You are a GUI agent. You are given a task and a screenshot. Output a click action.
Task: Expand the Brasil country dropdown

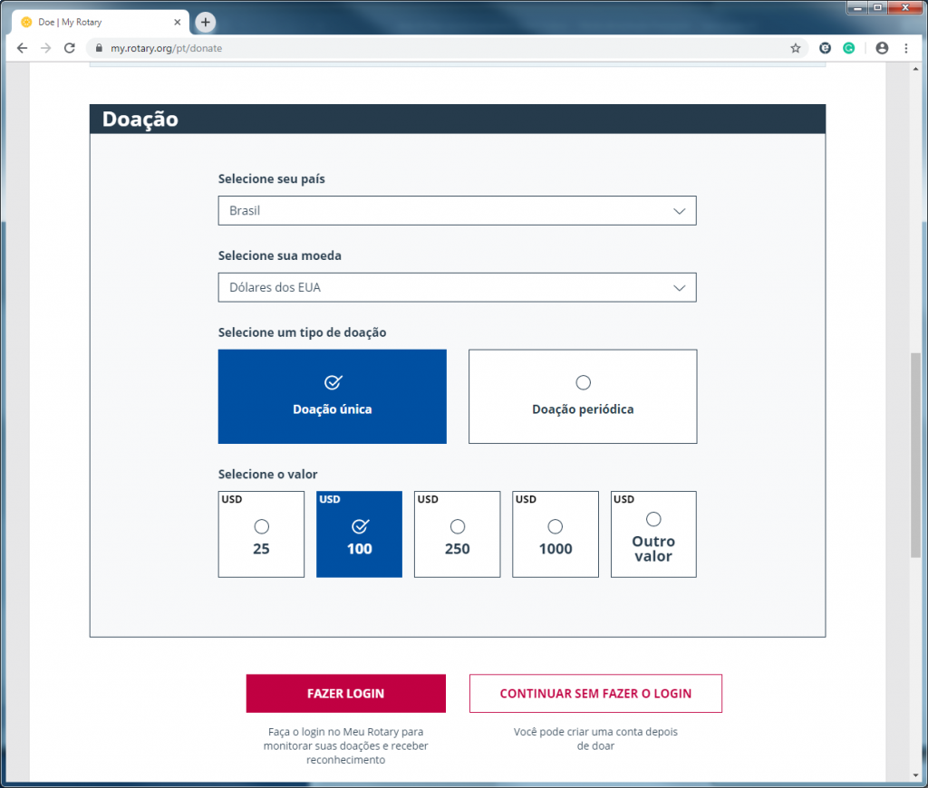pos(457,210)
